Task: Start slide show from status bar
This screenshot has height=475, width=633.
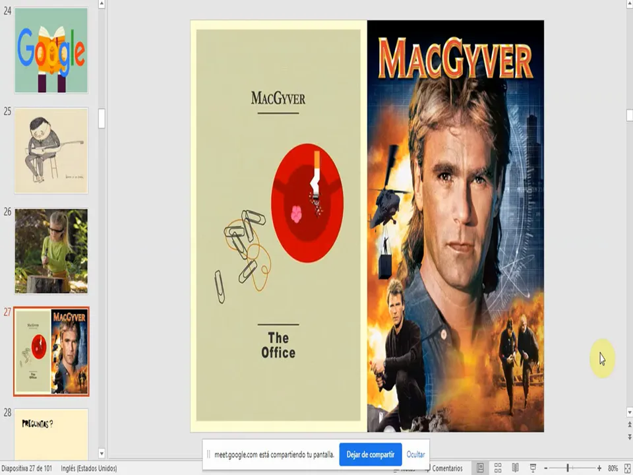Action: [x=533, y=468]
